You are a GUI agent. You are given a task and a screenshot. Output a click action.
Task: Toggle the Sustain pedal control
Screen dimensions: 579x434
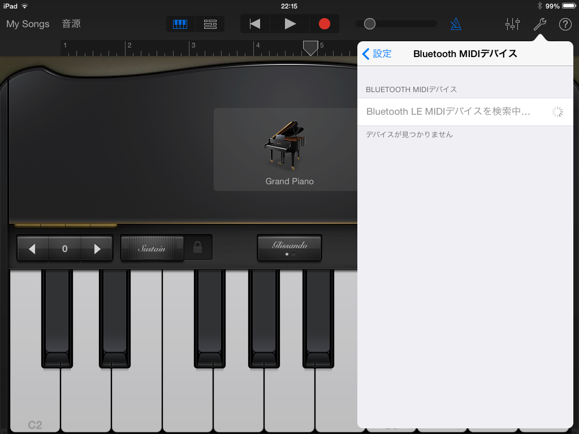point(152,249)
